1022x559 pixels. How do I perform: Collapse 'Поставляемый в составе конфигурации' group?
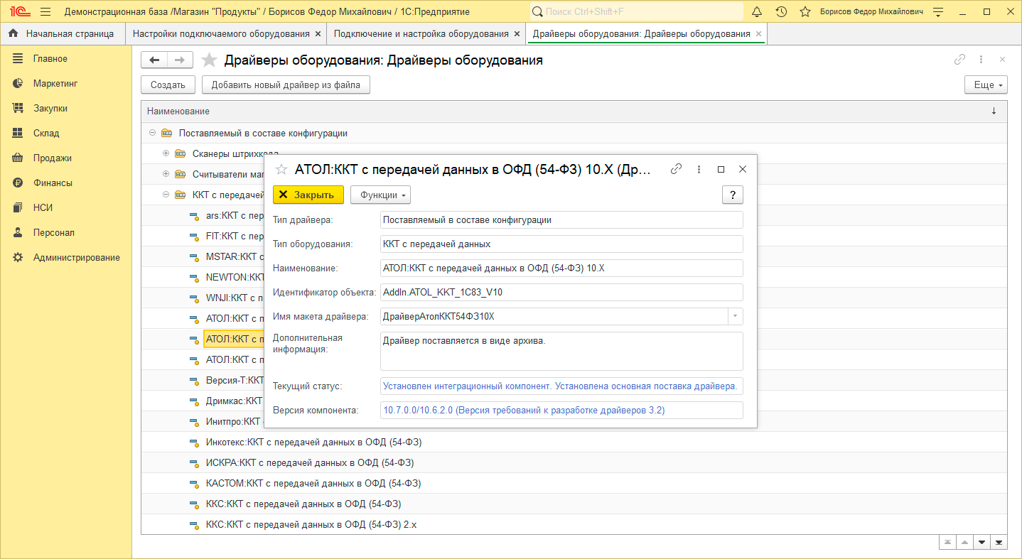tap(152, 133)
